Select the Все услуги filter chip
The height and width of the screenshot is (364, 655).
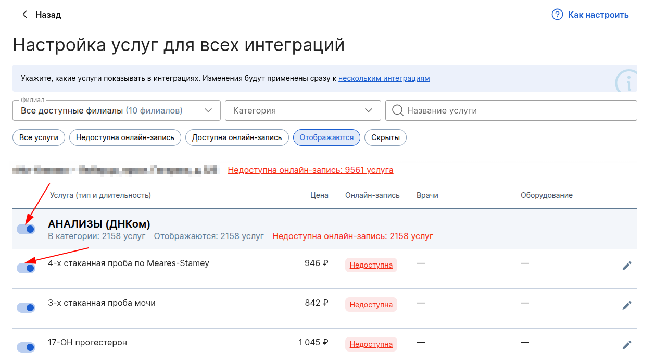tap(39, 137)
